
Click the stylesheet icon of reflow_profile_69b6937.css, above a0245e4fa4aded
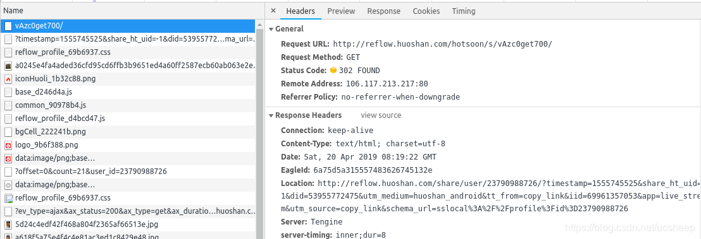[8, 52]
